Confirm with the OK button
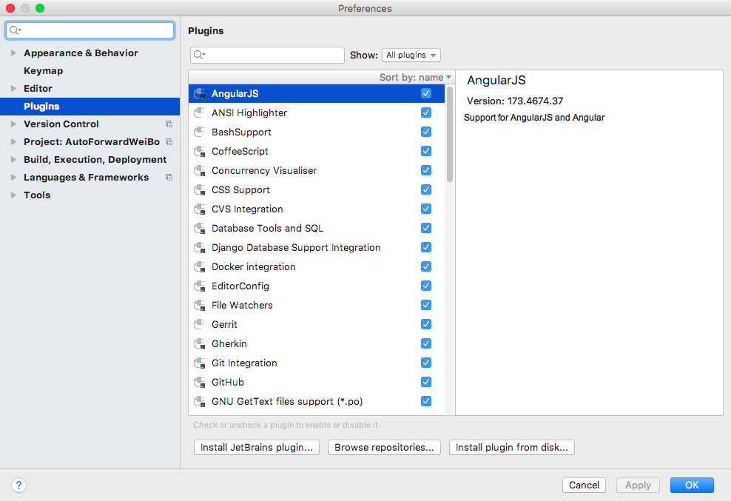The height and width of the screenshot is (501, 731). click(692, 485)
